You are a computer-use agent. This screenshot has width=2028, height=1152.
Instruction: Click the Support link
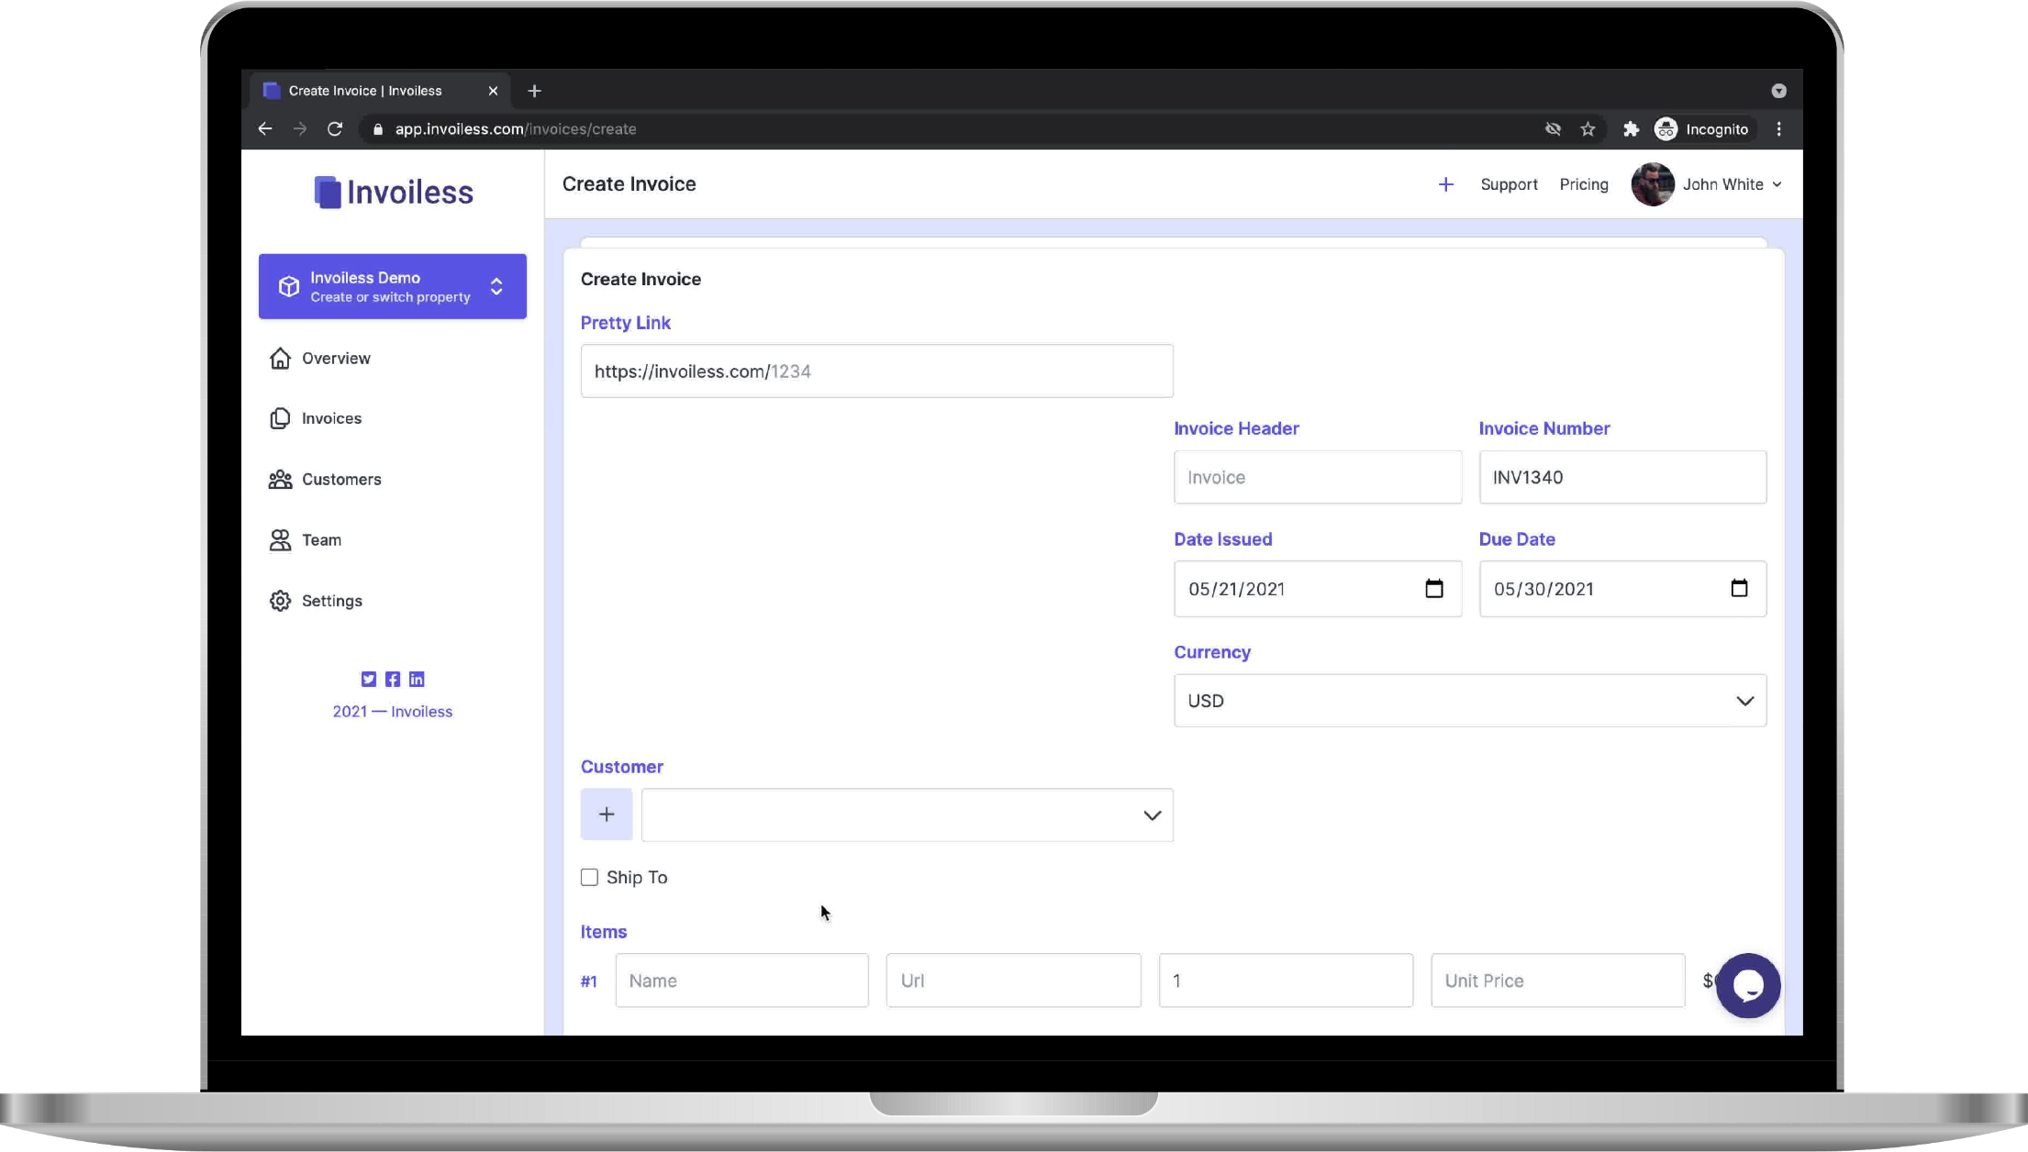point(1509,183)
